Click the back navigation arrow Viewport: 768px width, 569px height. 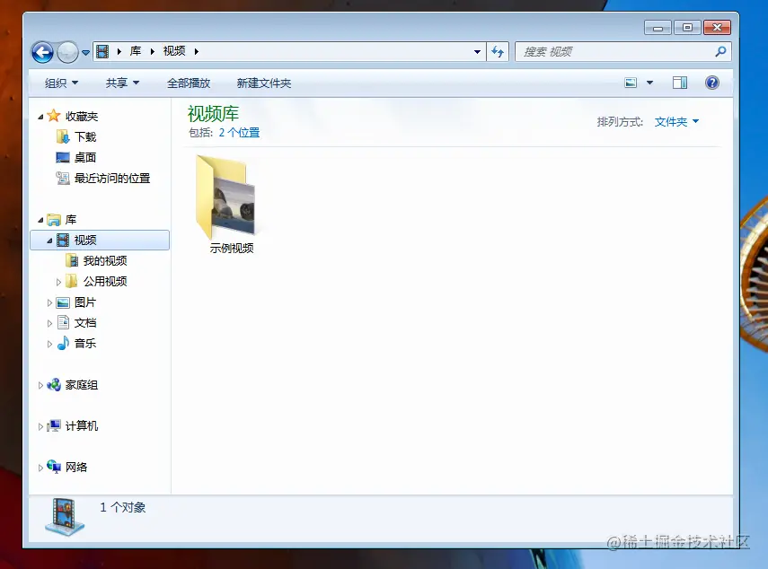pos(41,51)
